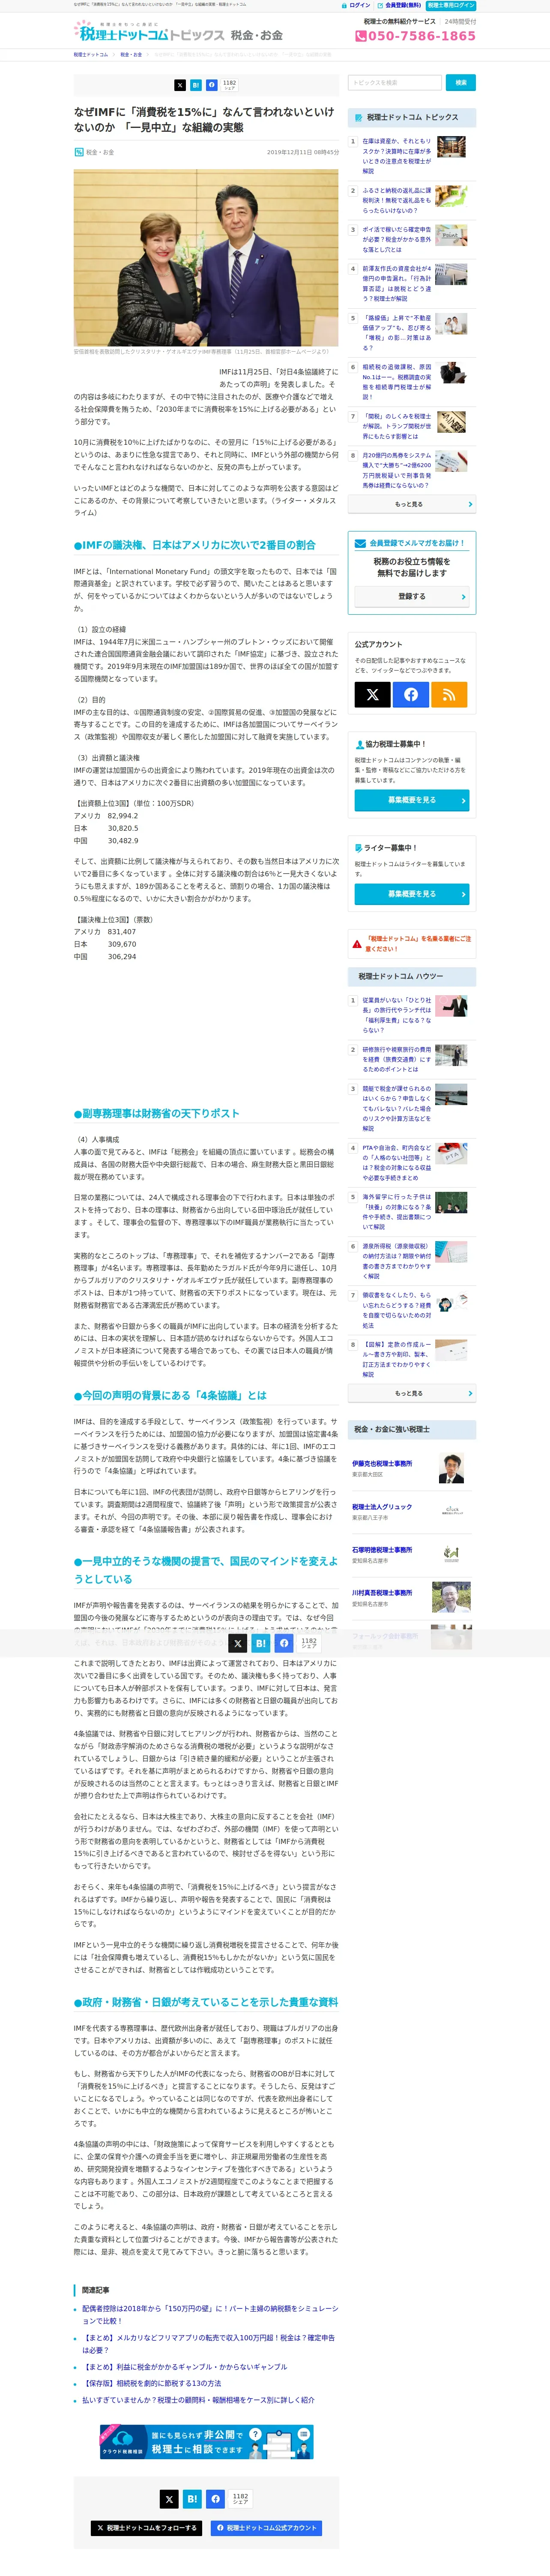Viewport: 550px width, 2576px height.
Task: Open how-to item 4 about PTAや自治会
Action: tap(397, 1162)
